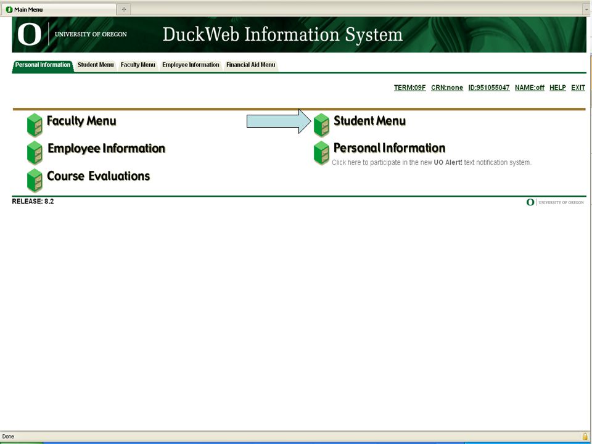The image size is (592, 444).
Task: Switch to the Student Menu tab
Action: [96, 65]
